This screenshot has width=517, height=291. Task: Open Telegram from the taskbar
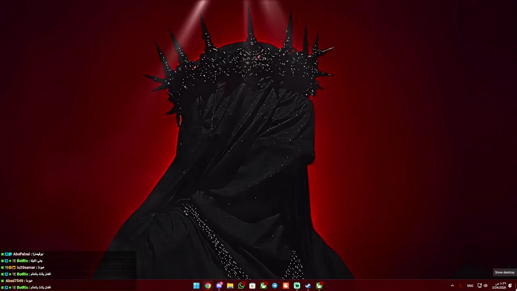tap(275, 286)
